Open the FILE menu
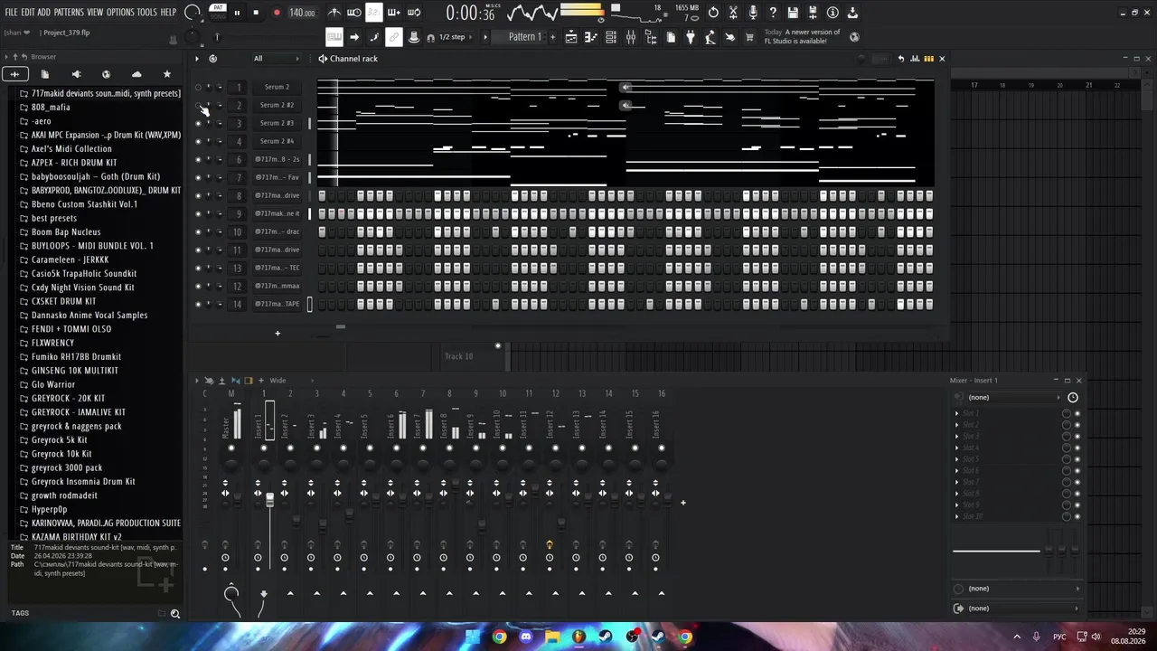 pyautogui.click(x=11, y=13)
